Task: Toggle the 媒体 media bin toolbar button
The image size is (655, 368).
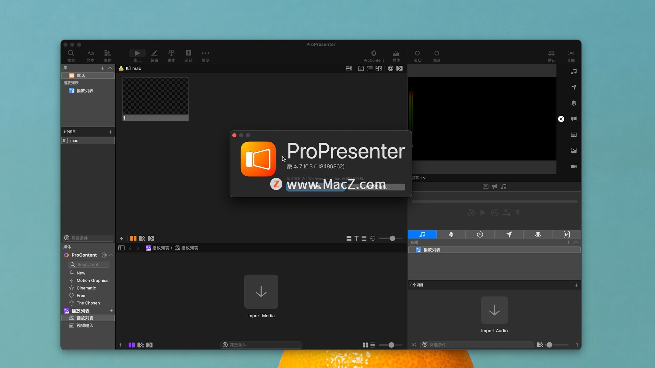Action: click(x=396, y=56)
